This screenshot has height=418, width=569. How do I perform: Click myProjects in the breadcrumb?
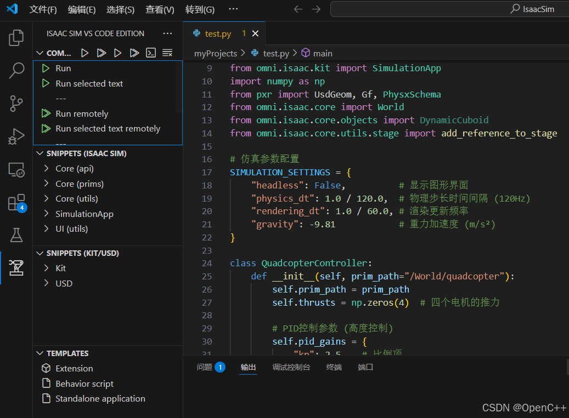(216, 54)
